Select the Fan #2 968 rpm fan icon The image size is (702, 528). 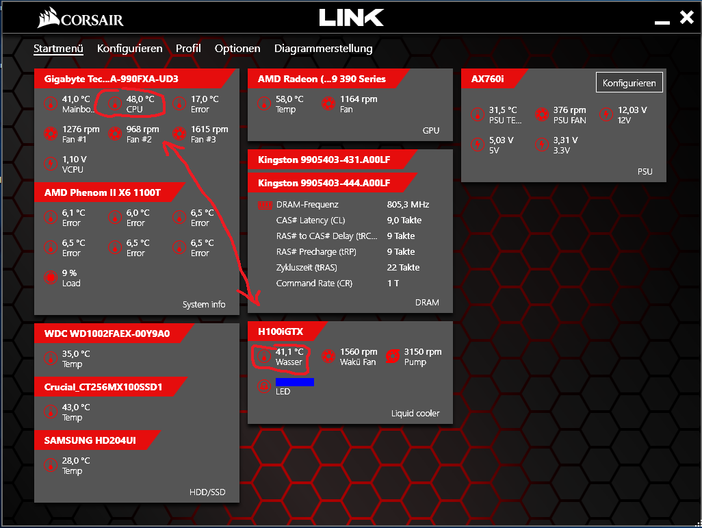(x=115, y=134)
